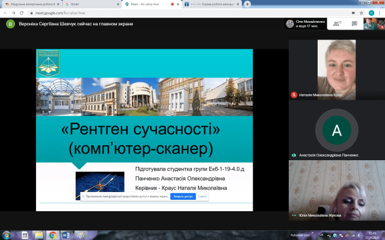Click the browser reload button
Screen dimensions: 385x240
pos(20,12)
